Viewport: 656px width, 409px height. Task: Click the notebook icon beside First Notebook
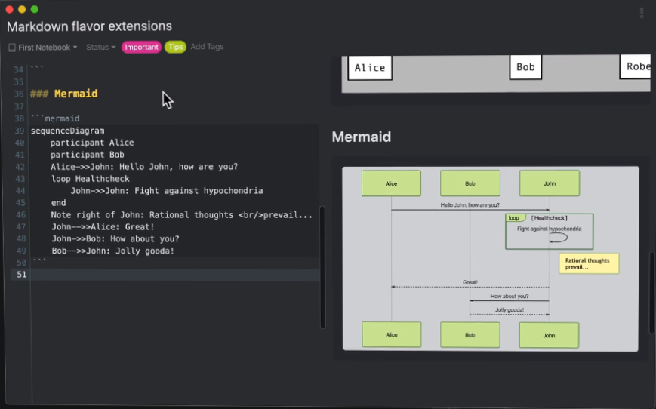click(x=12, y=48)
